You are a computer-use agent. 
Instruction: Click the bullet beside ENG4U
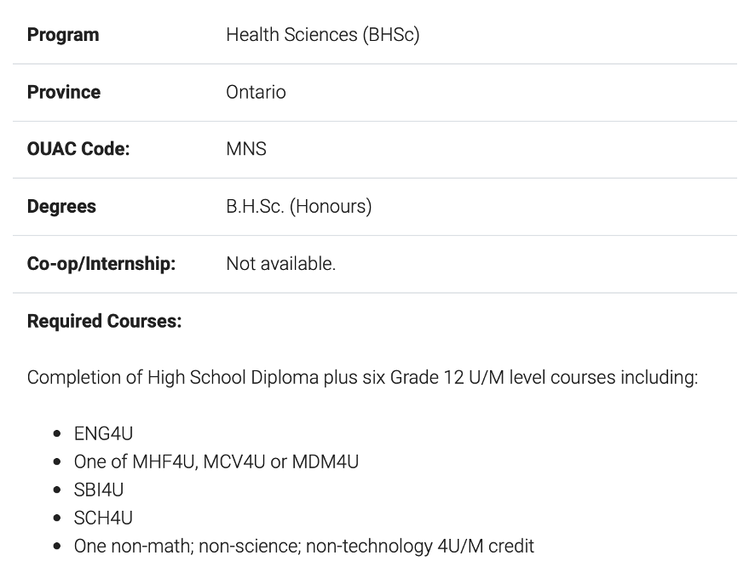pyautogui.click(x=57, y=433)
